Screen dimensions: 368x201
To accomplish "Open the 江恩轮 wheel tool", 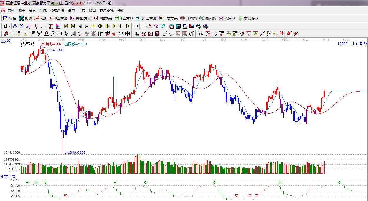I will 189,18.
